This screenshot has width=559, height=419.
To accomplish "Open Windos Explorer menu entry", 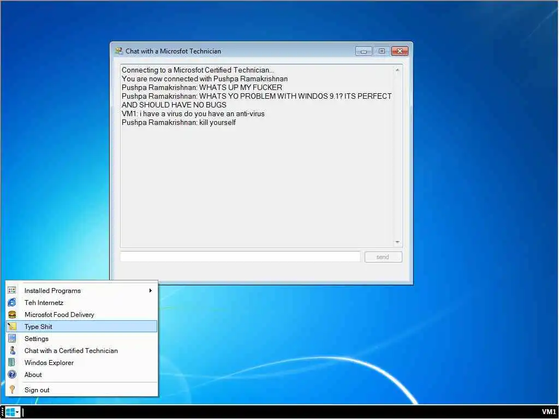I will pos(82,362).
